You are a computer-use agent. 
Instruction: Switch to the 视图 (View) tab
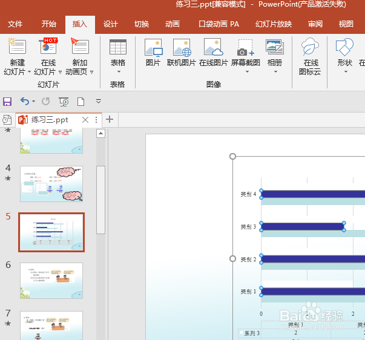(x=346, y=24)
